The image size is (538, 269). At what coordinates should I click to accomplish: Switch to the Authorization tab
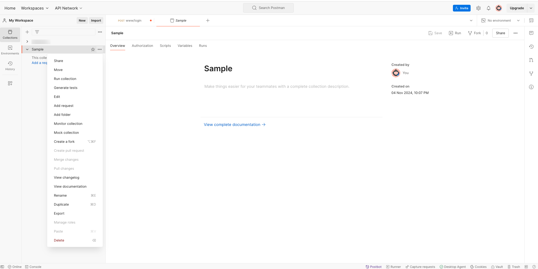click(142, 45)
